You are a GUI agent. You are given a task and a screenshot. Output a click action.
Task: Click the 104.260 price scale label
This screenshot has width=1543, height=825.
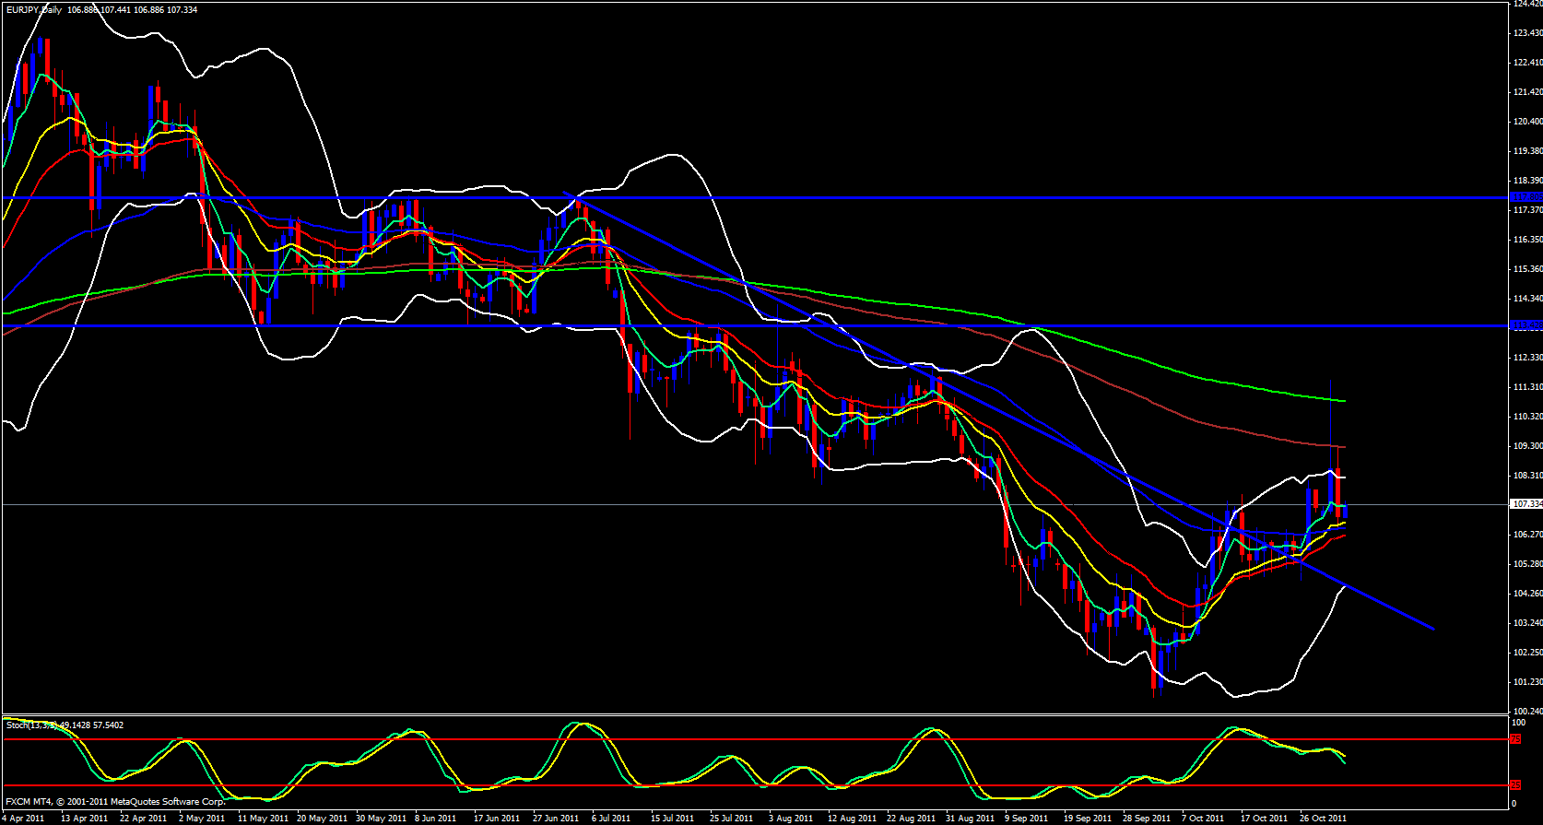coord(1527,594)
